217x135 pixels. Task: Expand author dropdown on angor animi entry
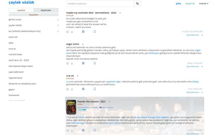point(202,67)
